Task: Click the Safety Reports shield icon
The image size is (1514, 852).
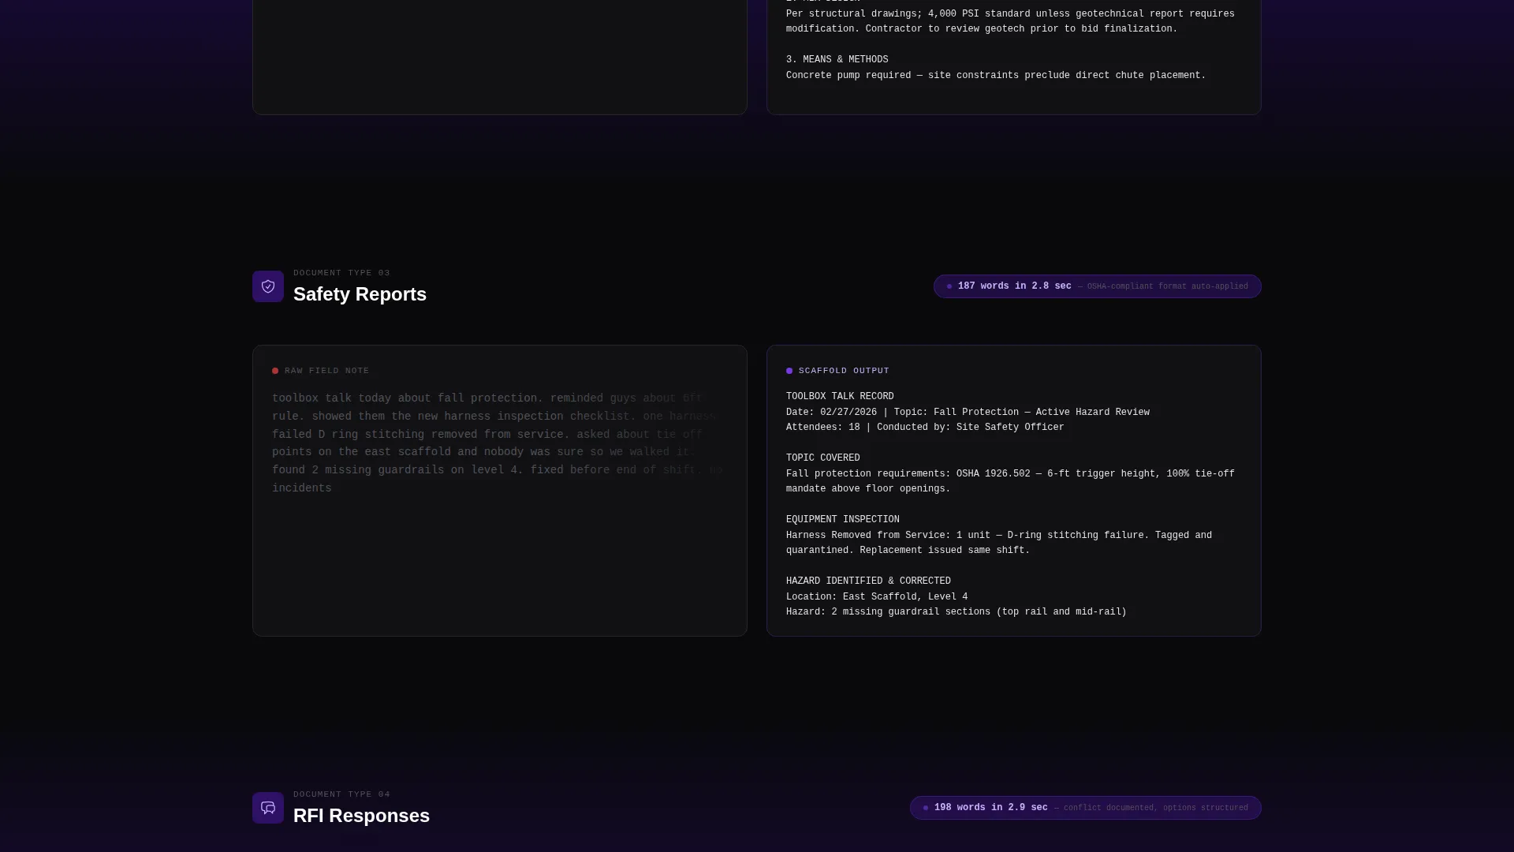Action: (x=268, y=286)
